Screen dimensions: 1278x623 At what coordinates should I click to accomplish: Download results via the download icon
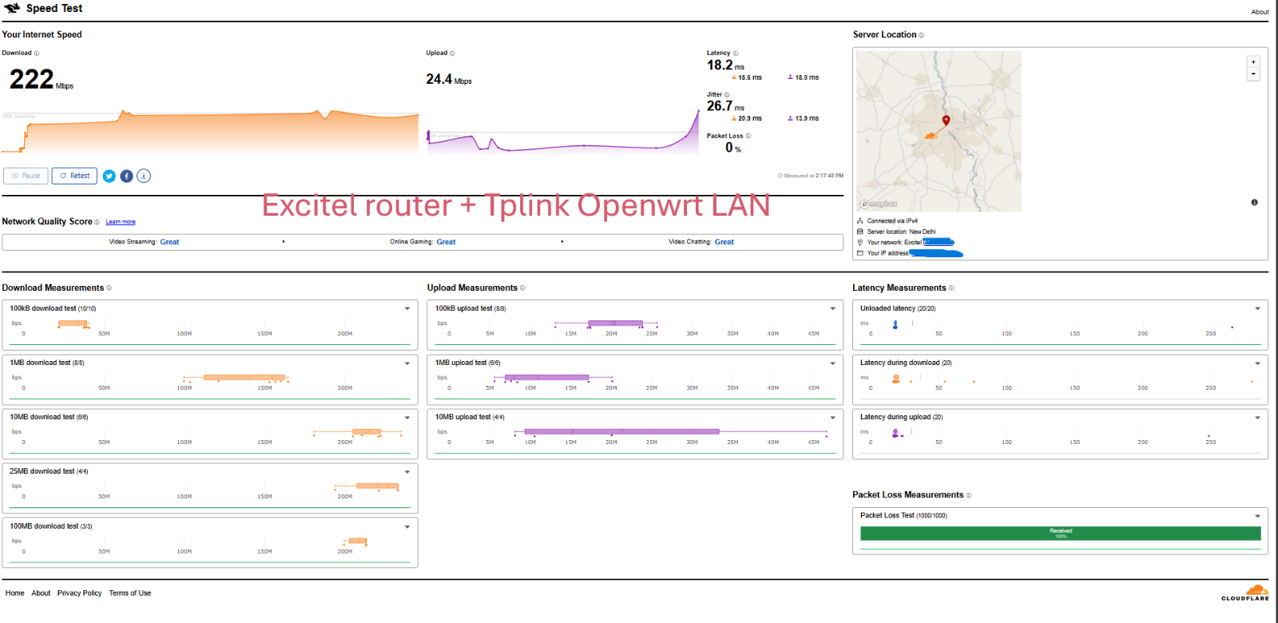tap(144, 176)
